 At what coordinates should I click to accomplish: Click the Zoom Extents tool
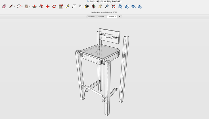(x=114, y=6)
